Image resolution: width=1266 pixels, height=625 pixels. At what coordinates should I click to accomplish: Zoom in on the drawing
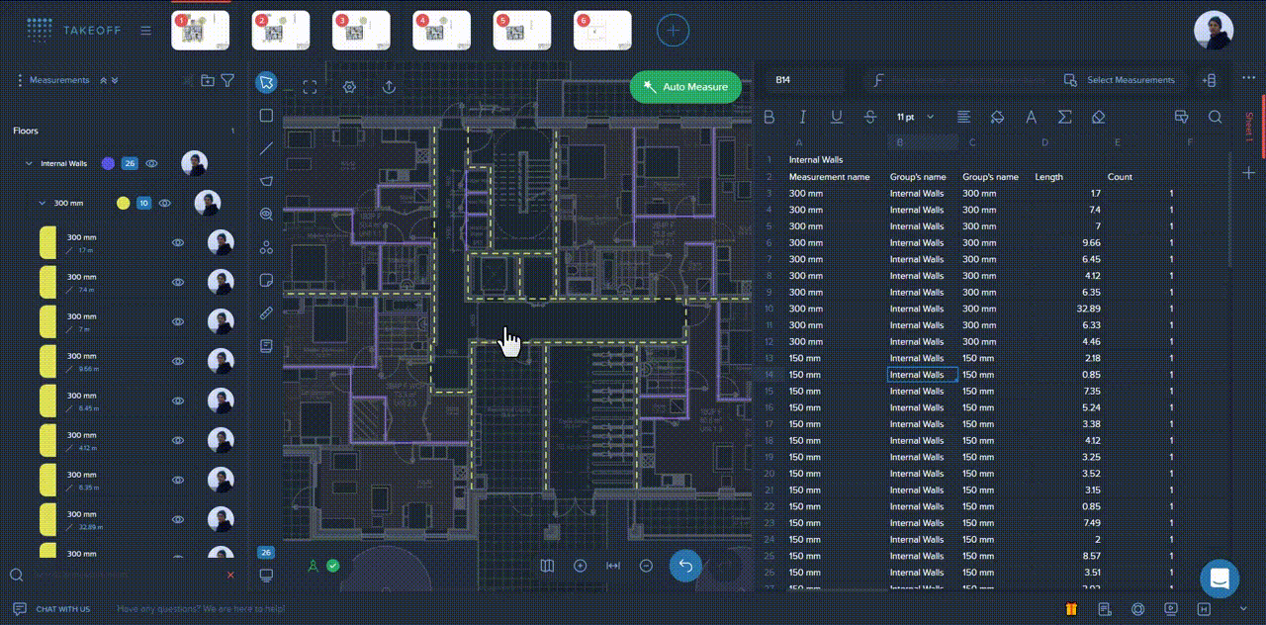[581, 566]
